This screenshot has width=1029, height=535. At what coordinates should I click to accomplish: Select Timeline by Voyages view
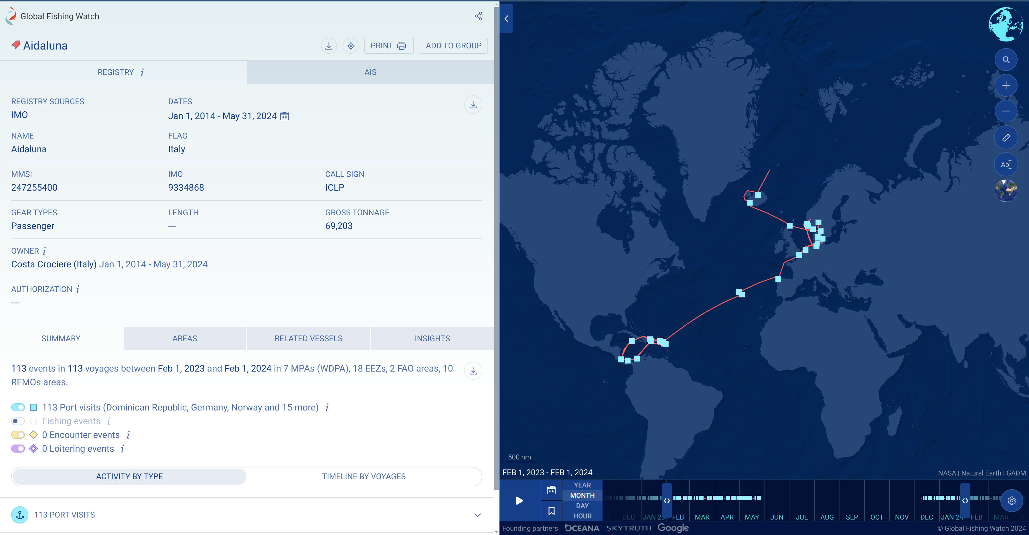(x=364, y=476)
